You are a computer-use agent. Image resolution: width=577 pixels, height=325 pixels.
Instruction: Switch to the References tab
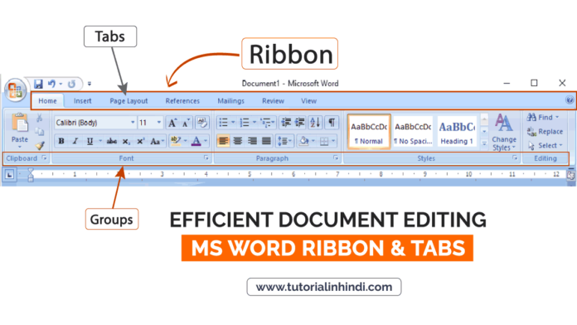click(182, 101)
